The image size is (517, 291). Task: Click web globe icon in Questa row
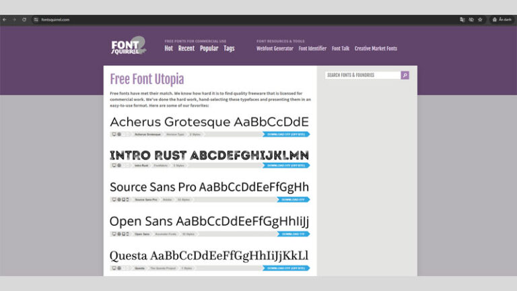119,268
